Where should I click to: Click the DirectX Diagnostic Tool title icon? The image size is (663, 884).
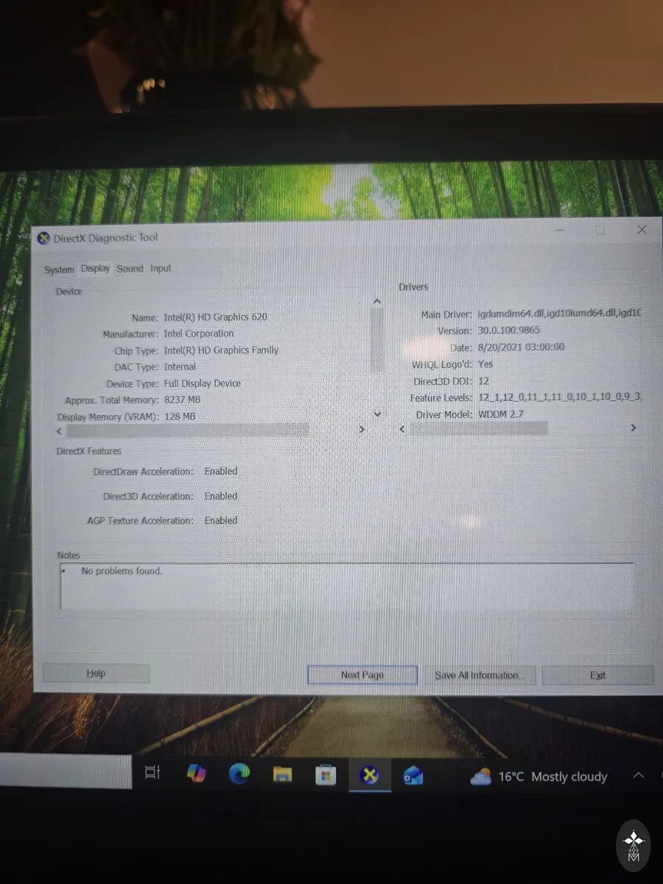44,238
